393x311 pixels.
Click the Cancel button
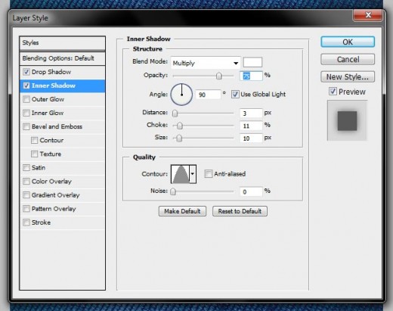(x=348, y=59)
